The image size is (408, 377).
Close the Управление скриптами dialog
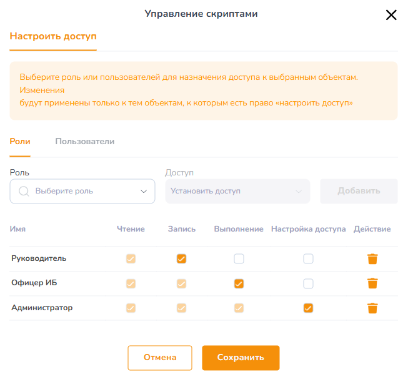[391, 15]
